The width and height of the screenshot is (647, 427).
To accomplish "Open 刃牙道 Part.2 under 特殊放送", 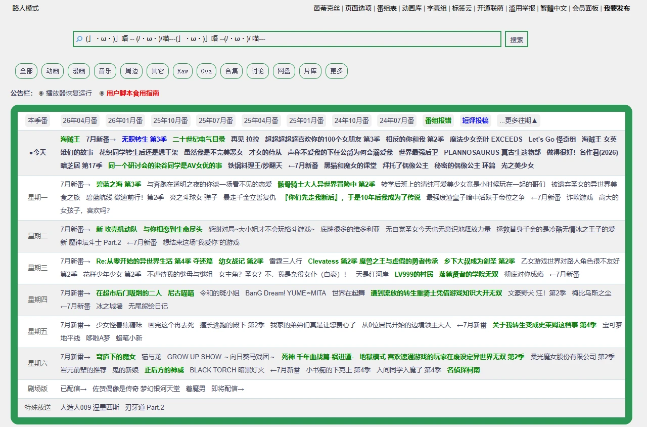I will click(x=145, y=407).
